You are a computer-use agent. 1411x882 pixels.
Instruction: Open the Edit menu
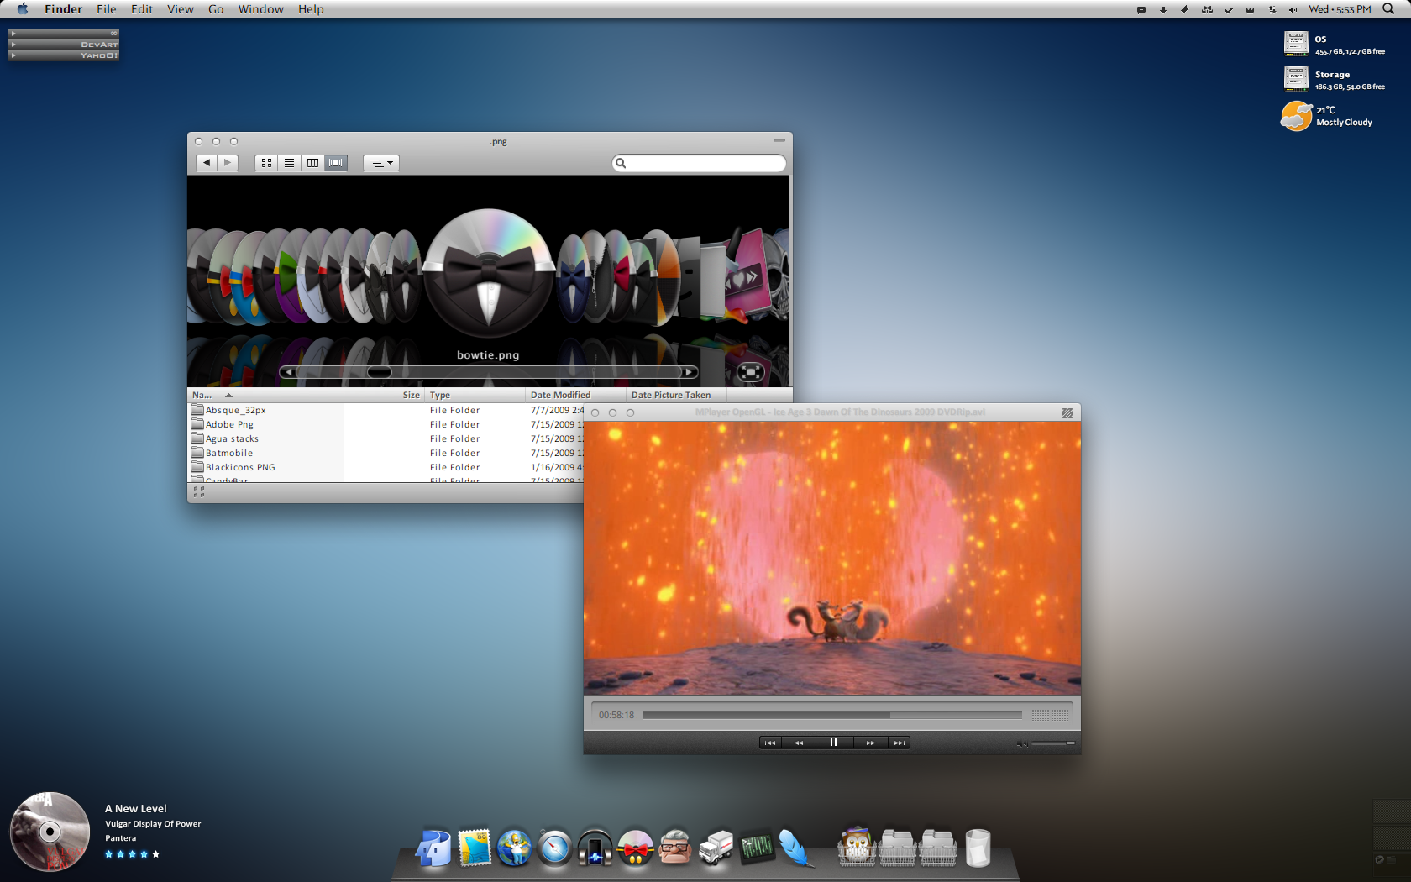[142, 9]
